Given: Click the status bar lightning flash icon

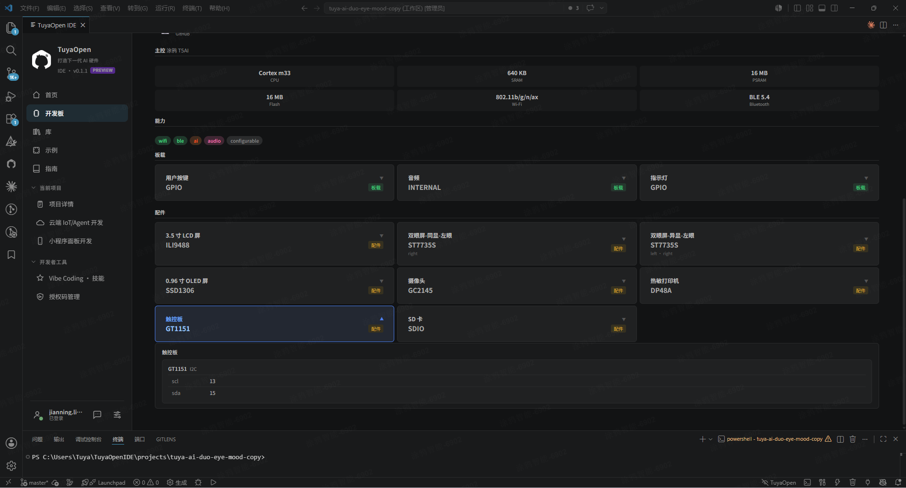Looking at the screenshot, I should click(x=838, y=482).
